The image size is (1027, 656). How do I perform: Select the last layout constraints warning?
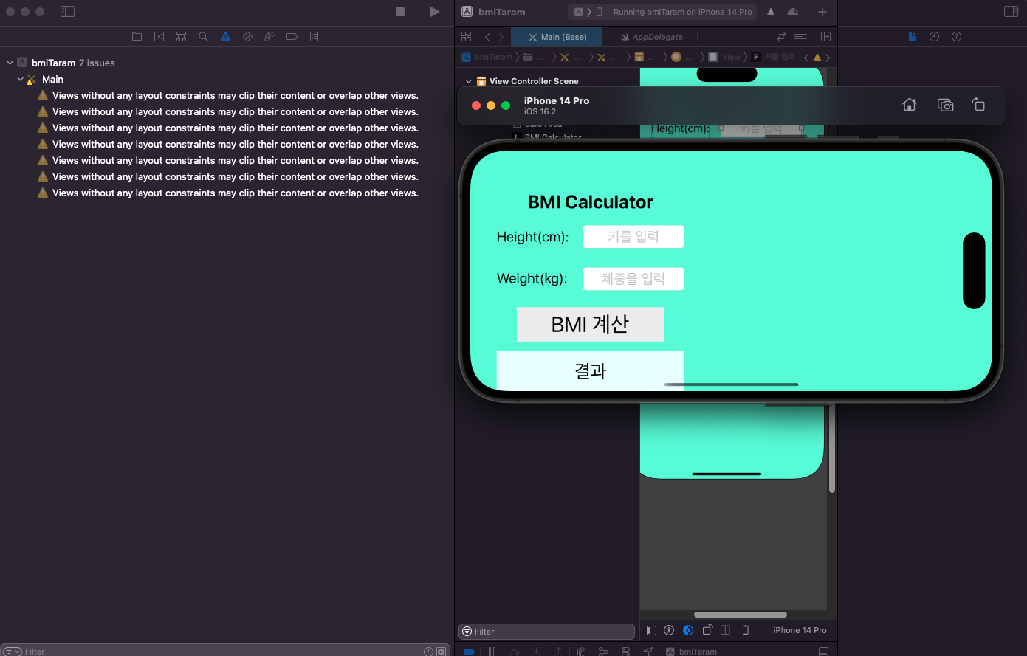click(227, 193)
